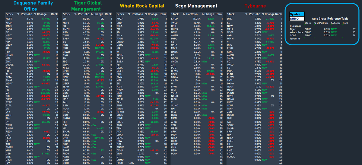362x165 pixels.
Task: Click the Duquense row label in cross reference
Action: pos(295,26)
